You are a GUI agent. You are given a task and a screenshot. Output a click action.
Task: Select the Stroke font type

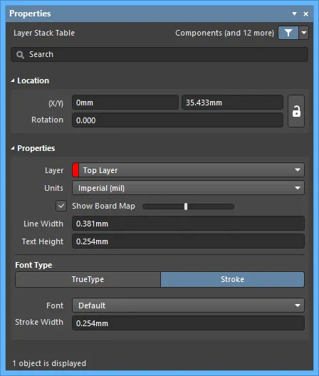tap(232, 279)
